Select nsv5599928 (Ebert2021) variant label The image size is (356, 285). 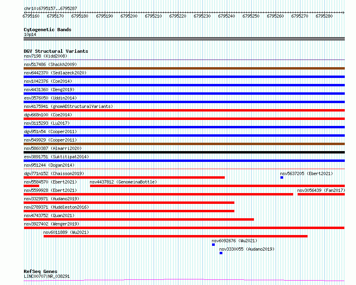tap(50, 190)
